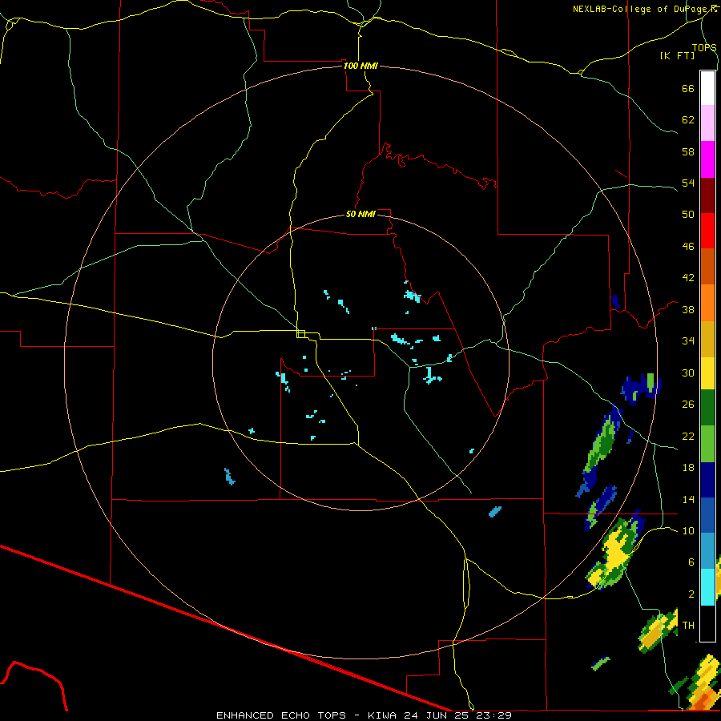
Task: Click the "58" scale value
Action: tap(688, 151)
